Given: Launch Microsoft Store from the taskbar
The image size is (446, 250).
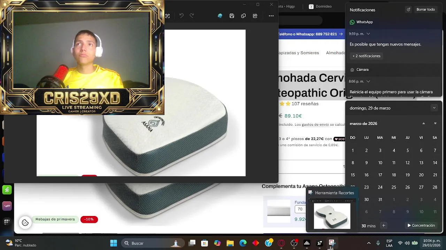Looking at the screenshot, I should (x=205, y=243).
